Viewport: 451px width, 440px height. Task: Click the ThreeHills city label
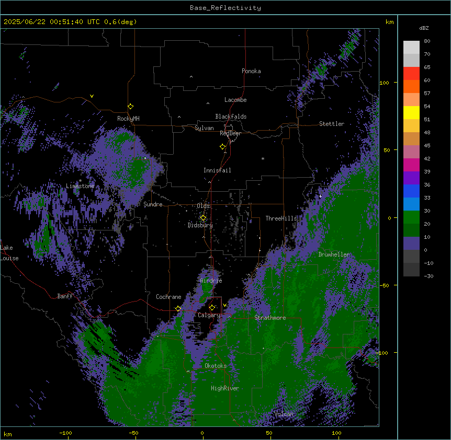[x=281, y=218]
